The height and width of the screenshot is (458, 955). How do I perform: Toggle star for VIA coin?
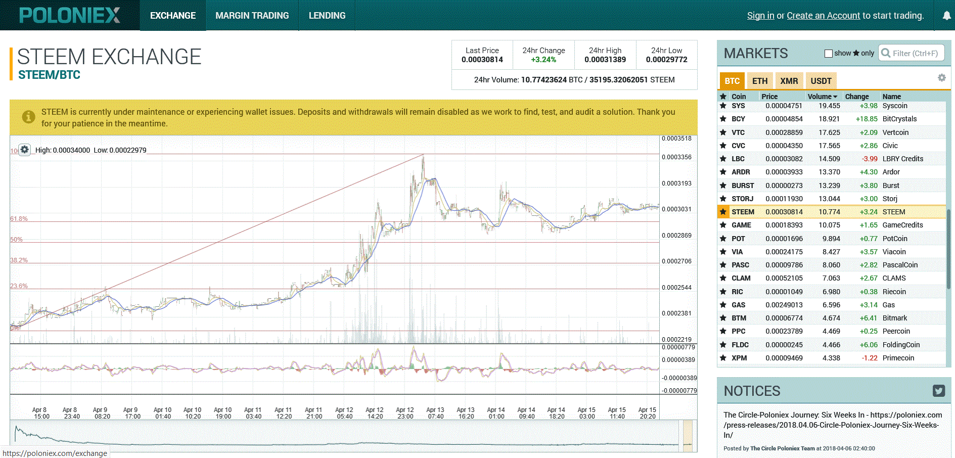pos(723,252)
